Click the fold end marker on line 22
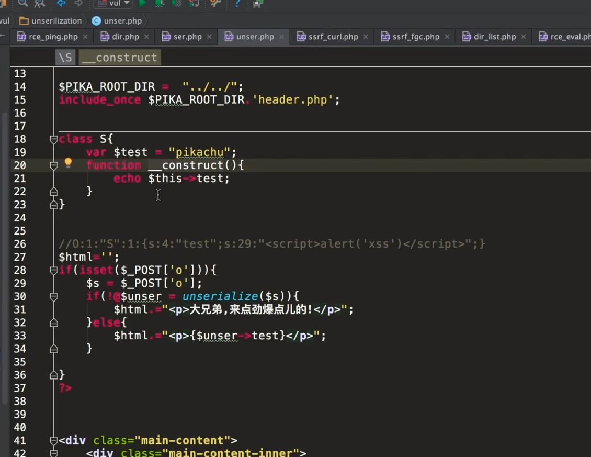 point(54,192)
